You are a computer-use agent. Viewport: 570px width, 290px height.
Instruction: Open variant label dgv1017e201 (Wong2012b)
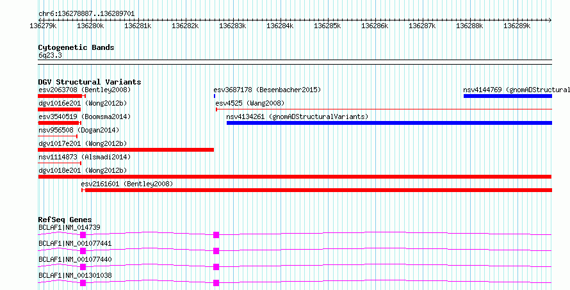83,143
